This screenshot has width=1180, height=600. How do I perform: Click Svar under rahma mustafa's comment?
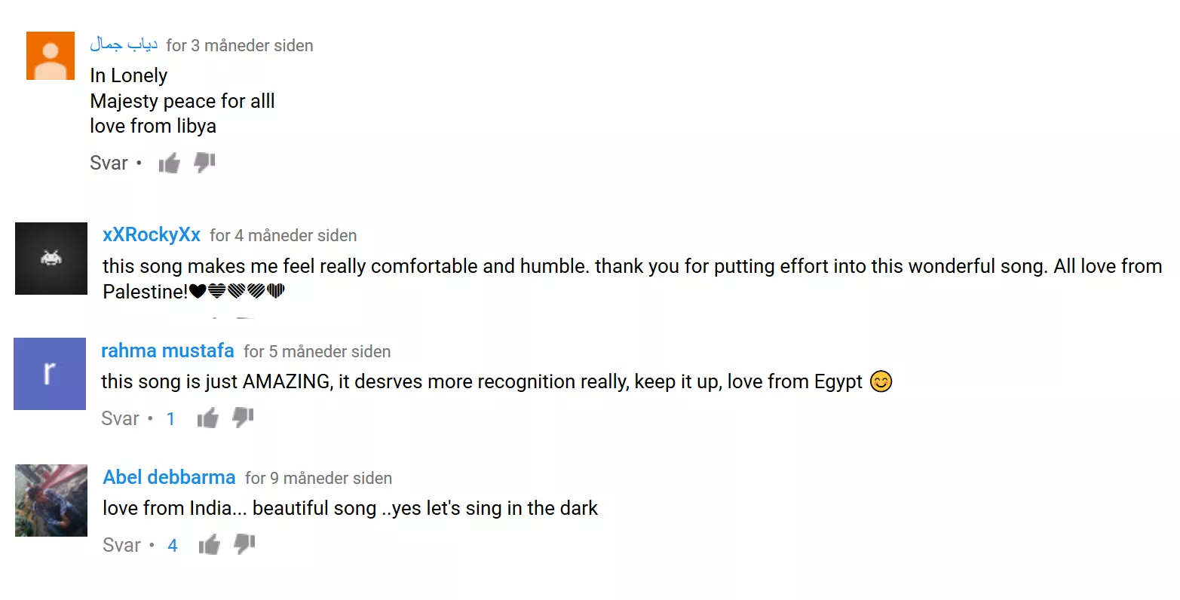tap(120, 418)
